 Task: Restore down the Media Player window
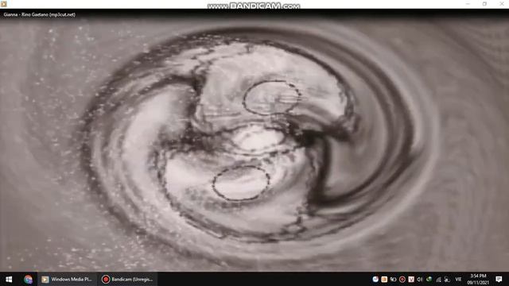pyautogui.click(x=484, y=4)
